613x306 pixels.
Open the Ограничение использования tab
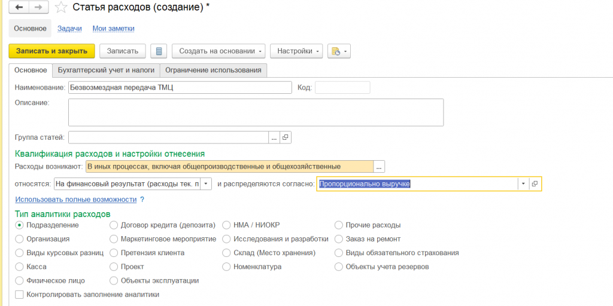214,71
